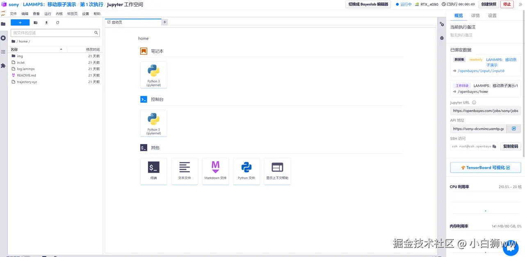Image resolution: width=525 pixels, height=257 pixels.
Task: Click the root folder icon in breadcrumb
Action: click(13, 41)
